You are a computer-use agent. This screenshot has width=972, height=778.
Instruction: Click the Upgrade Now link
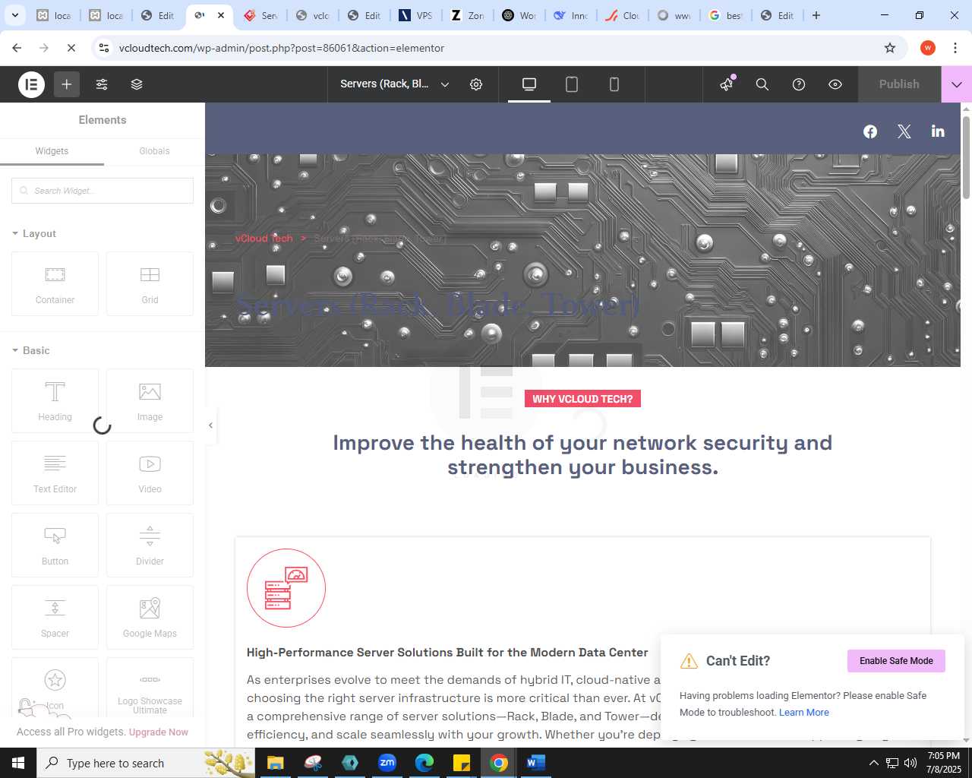[x=159, y=732]
